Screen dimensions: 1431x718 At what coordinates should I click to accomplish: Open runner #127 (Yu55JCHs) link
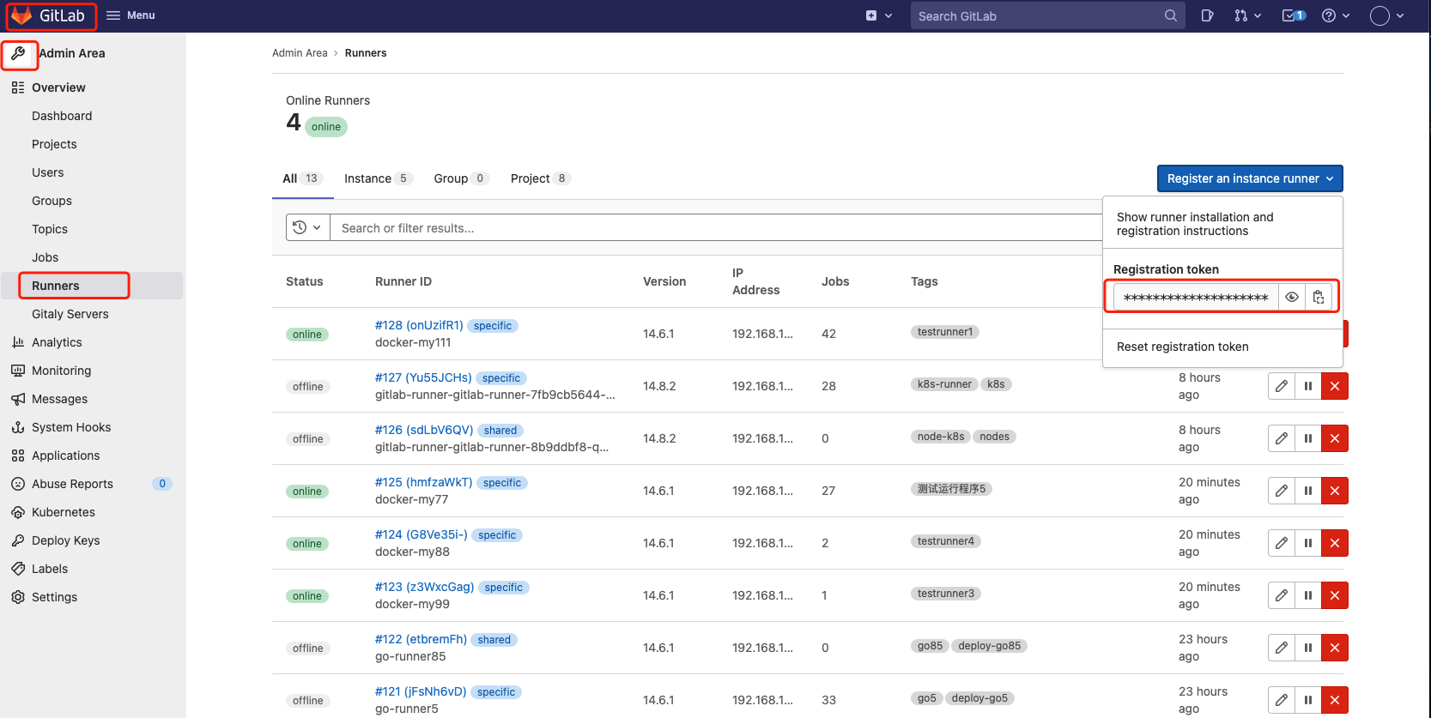click(x=423, y=377)
